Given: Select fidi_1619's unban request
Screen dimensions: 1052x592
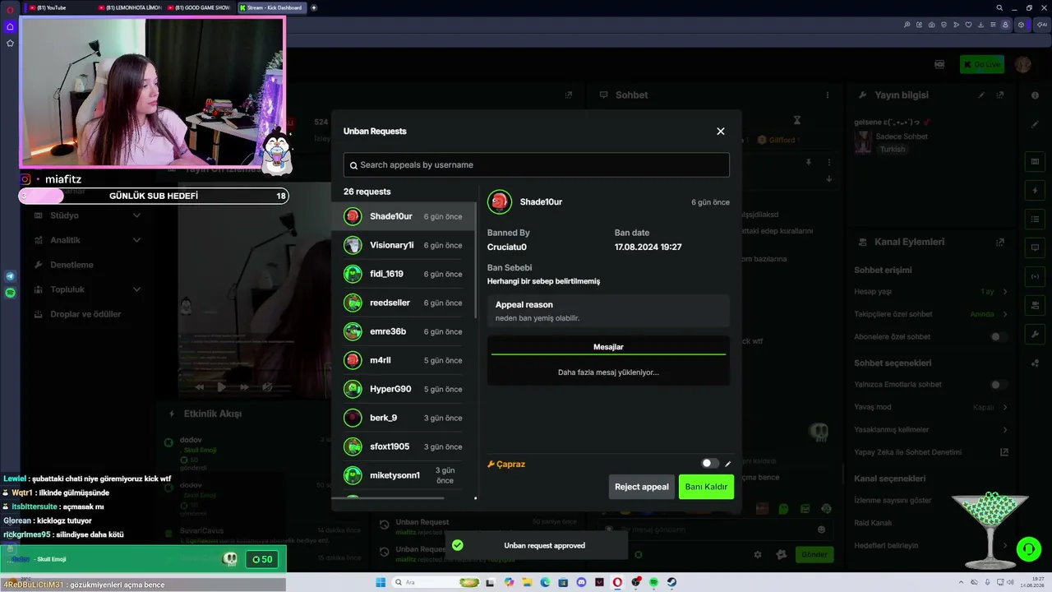Looking at the screenshot, I should point(403,274).
